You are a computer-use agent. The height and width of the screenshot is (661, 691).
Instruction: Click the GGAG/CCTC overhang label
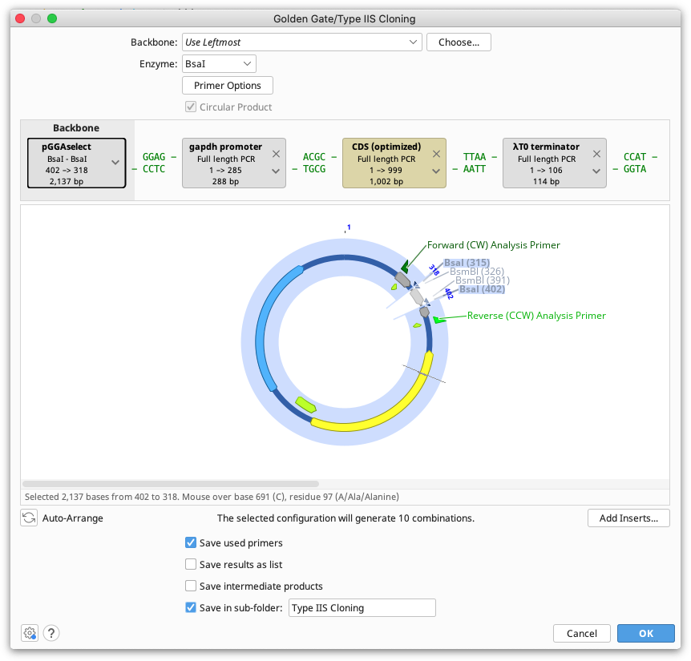click(x=154, y=163)
